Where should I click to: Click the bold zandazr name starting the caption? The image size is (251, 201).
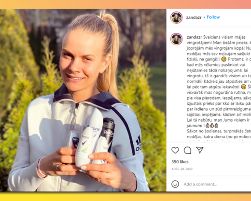point(194,37)
